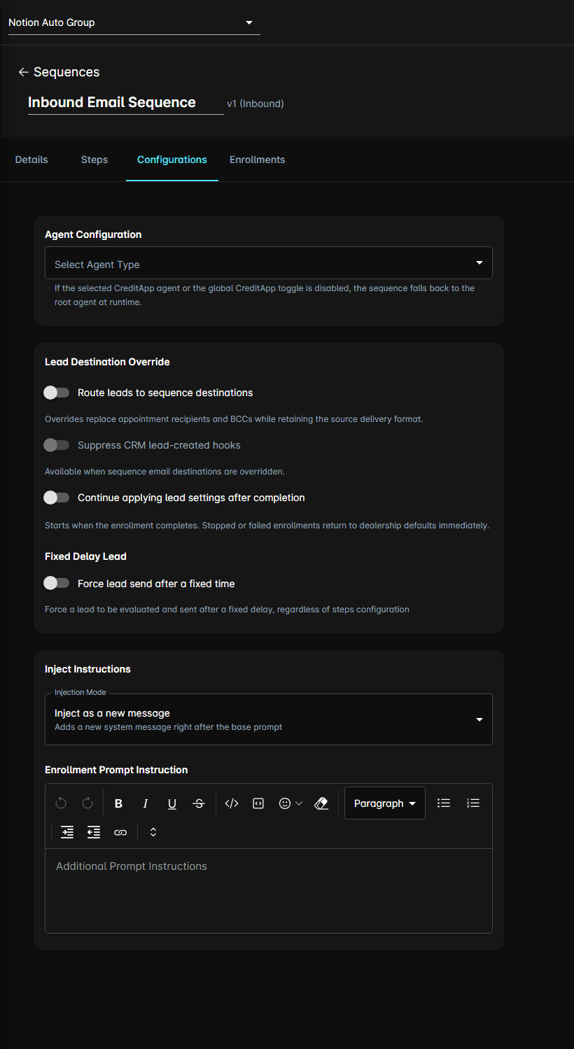Screen dimensions: 574x1049
Task: Insert a numbered list
Action: coord(473,803)
